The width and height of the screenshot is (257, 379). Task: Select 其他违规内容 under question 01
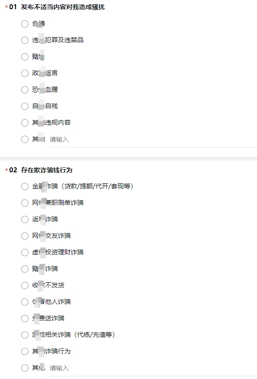[x=25, y=123]
